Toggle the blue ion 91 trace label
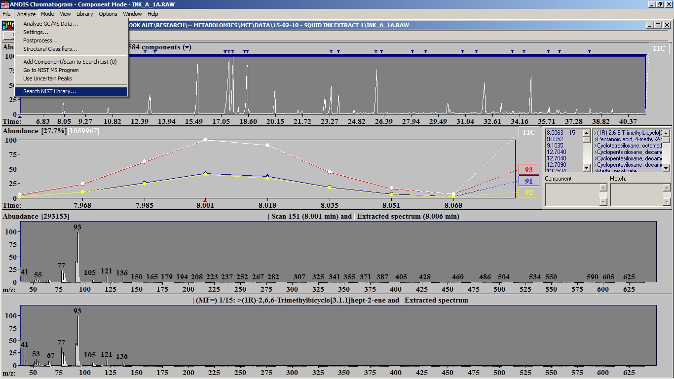 (528, 181)
